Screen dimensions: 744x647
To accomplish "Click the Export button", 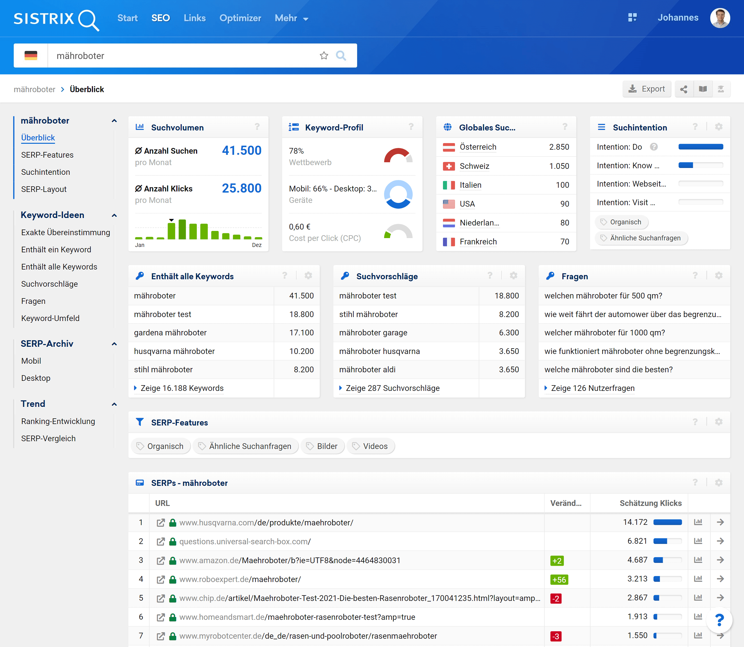I will 646,89.
